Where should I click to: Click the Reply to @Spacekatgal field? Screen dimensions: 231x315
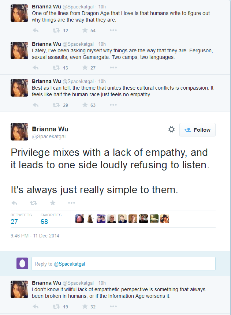(x=123, y=263)
